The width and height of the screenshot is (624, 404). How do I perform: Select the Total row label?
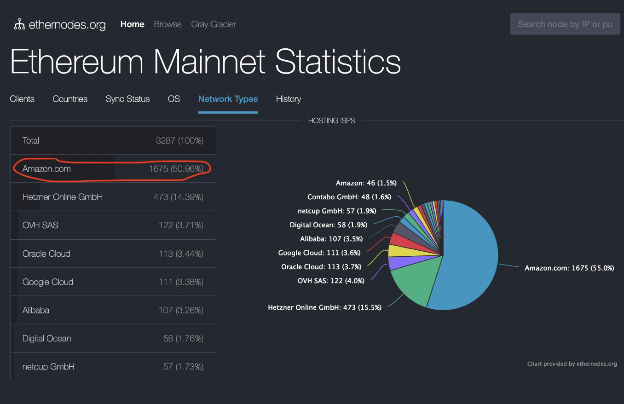(x=31, y=140)
